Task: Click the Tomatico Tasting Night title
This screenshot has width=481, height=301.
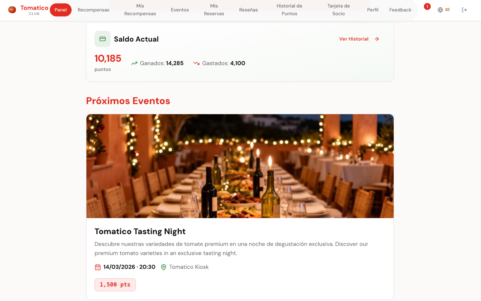Action: pyautogui.click(x=140, y=231)
